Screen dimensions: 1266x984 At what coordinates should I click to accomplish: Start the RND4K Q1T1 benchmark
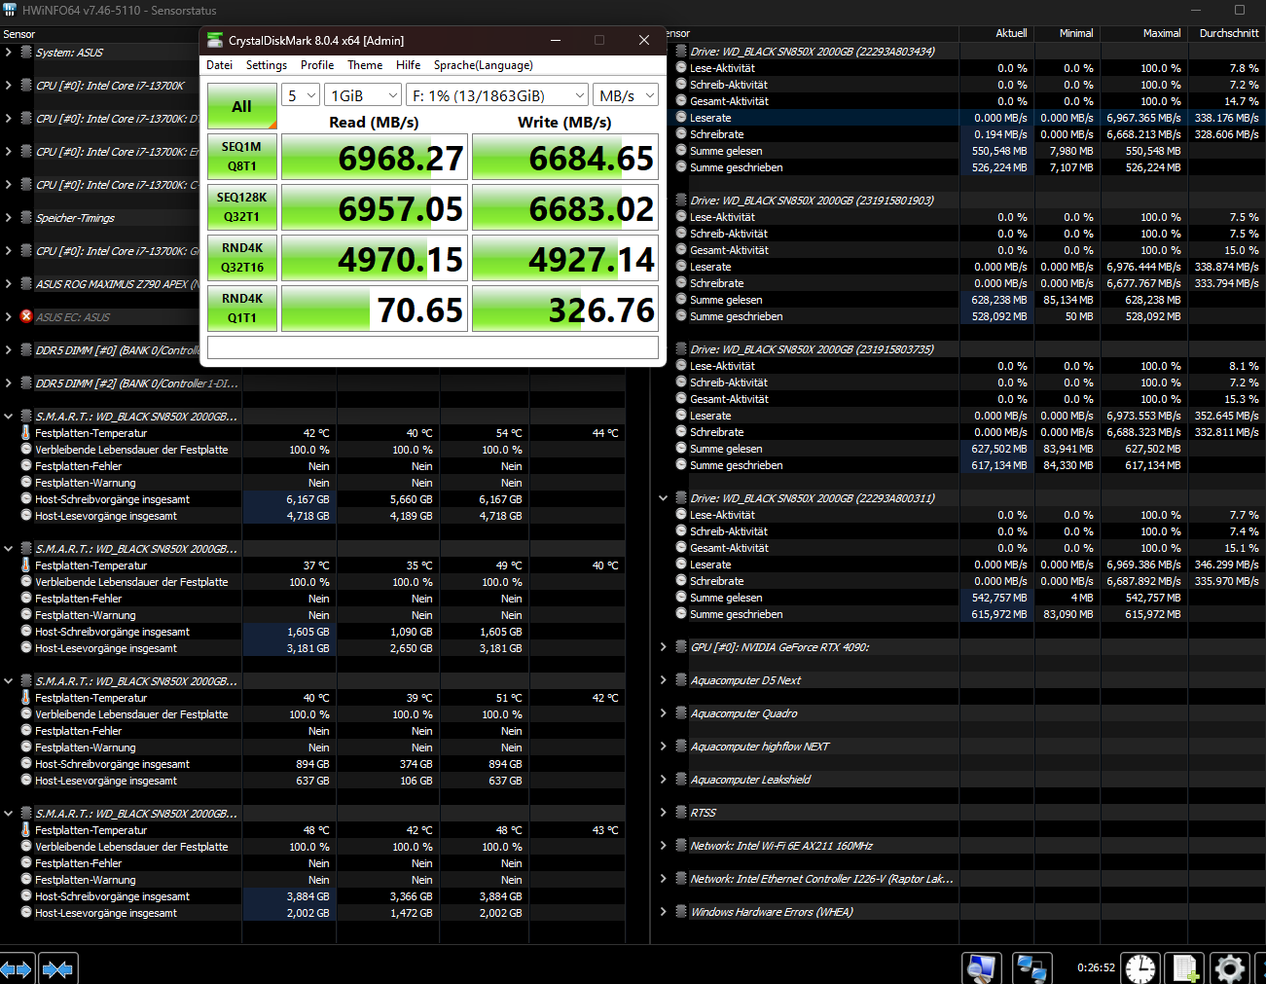[242, 309]
